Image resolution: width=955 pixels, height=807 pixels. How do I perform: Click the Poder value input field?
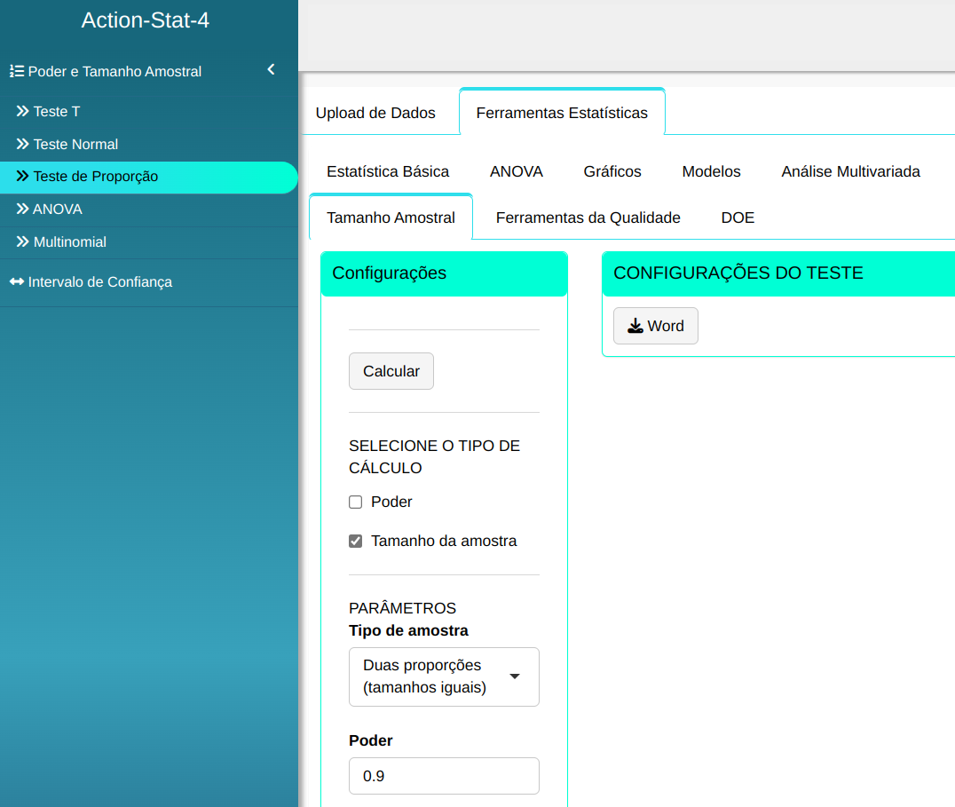(x=444, y=776)
